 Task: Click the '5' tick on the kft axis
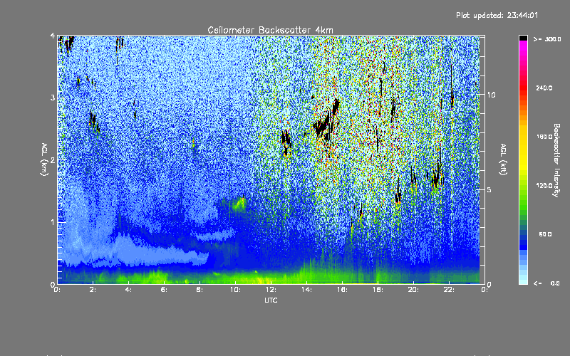[x=489, y=190]
